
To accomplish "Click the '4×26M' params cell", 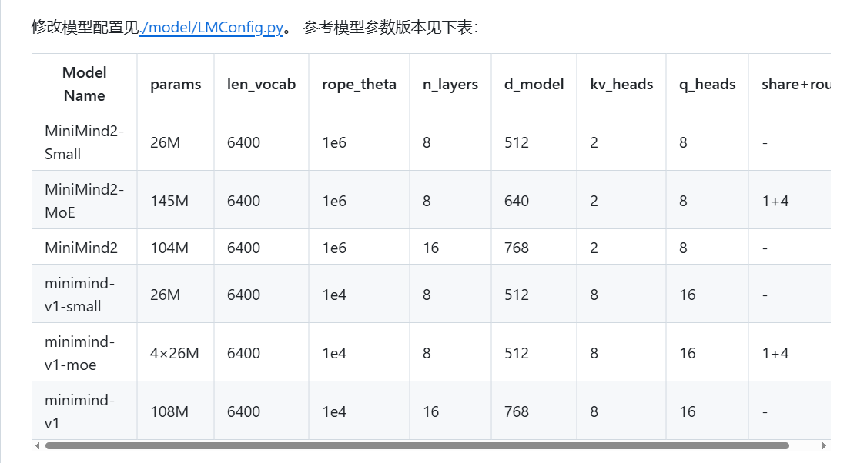I will tap(174, 353).
